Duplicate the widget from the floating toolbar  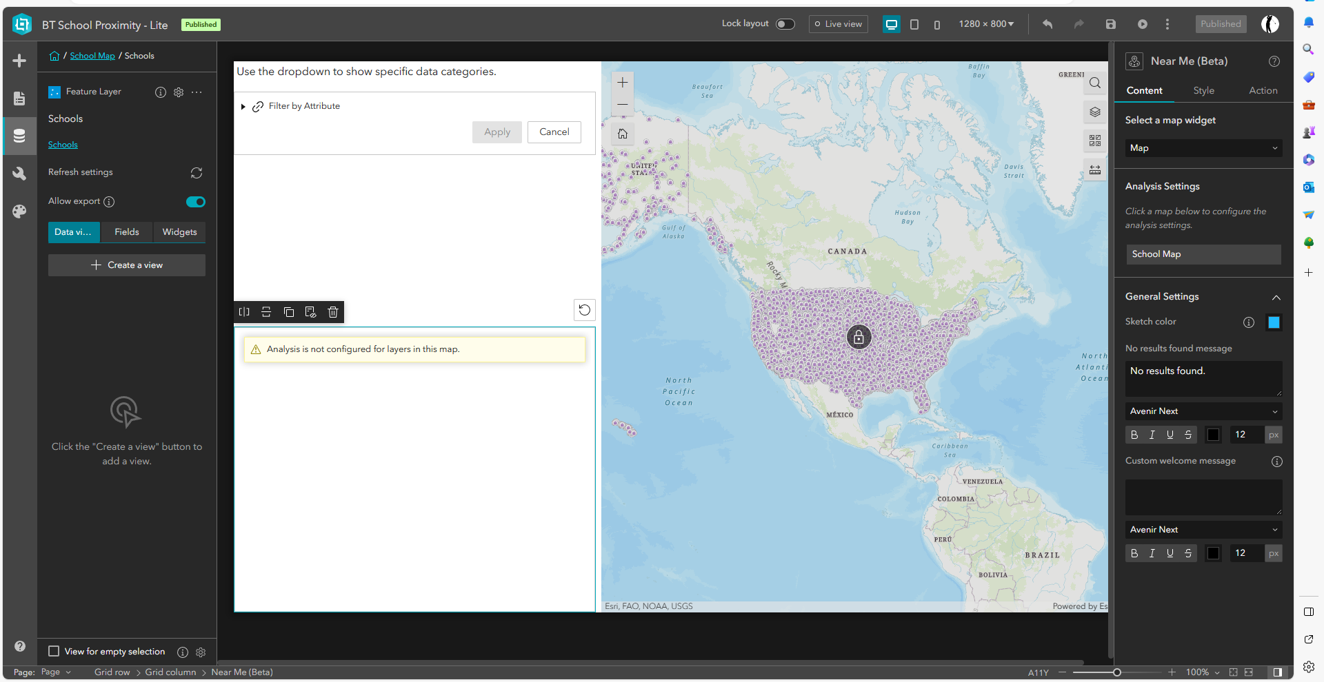[x=289, y=312]
